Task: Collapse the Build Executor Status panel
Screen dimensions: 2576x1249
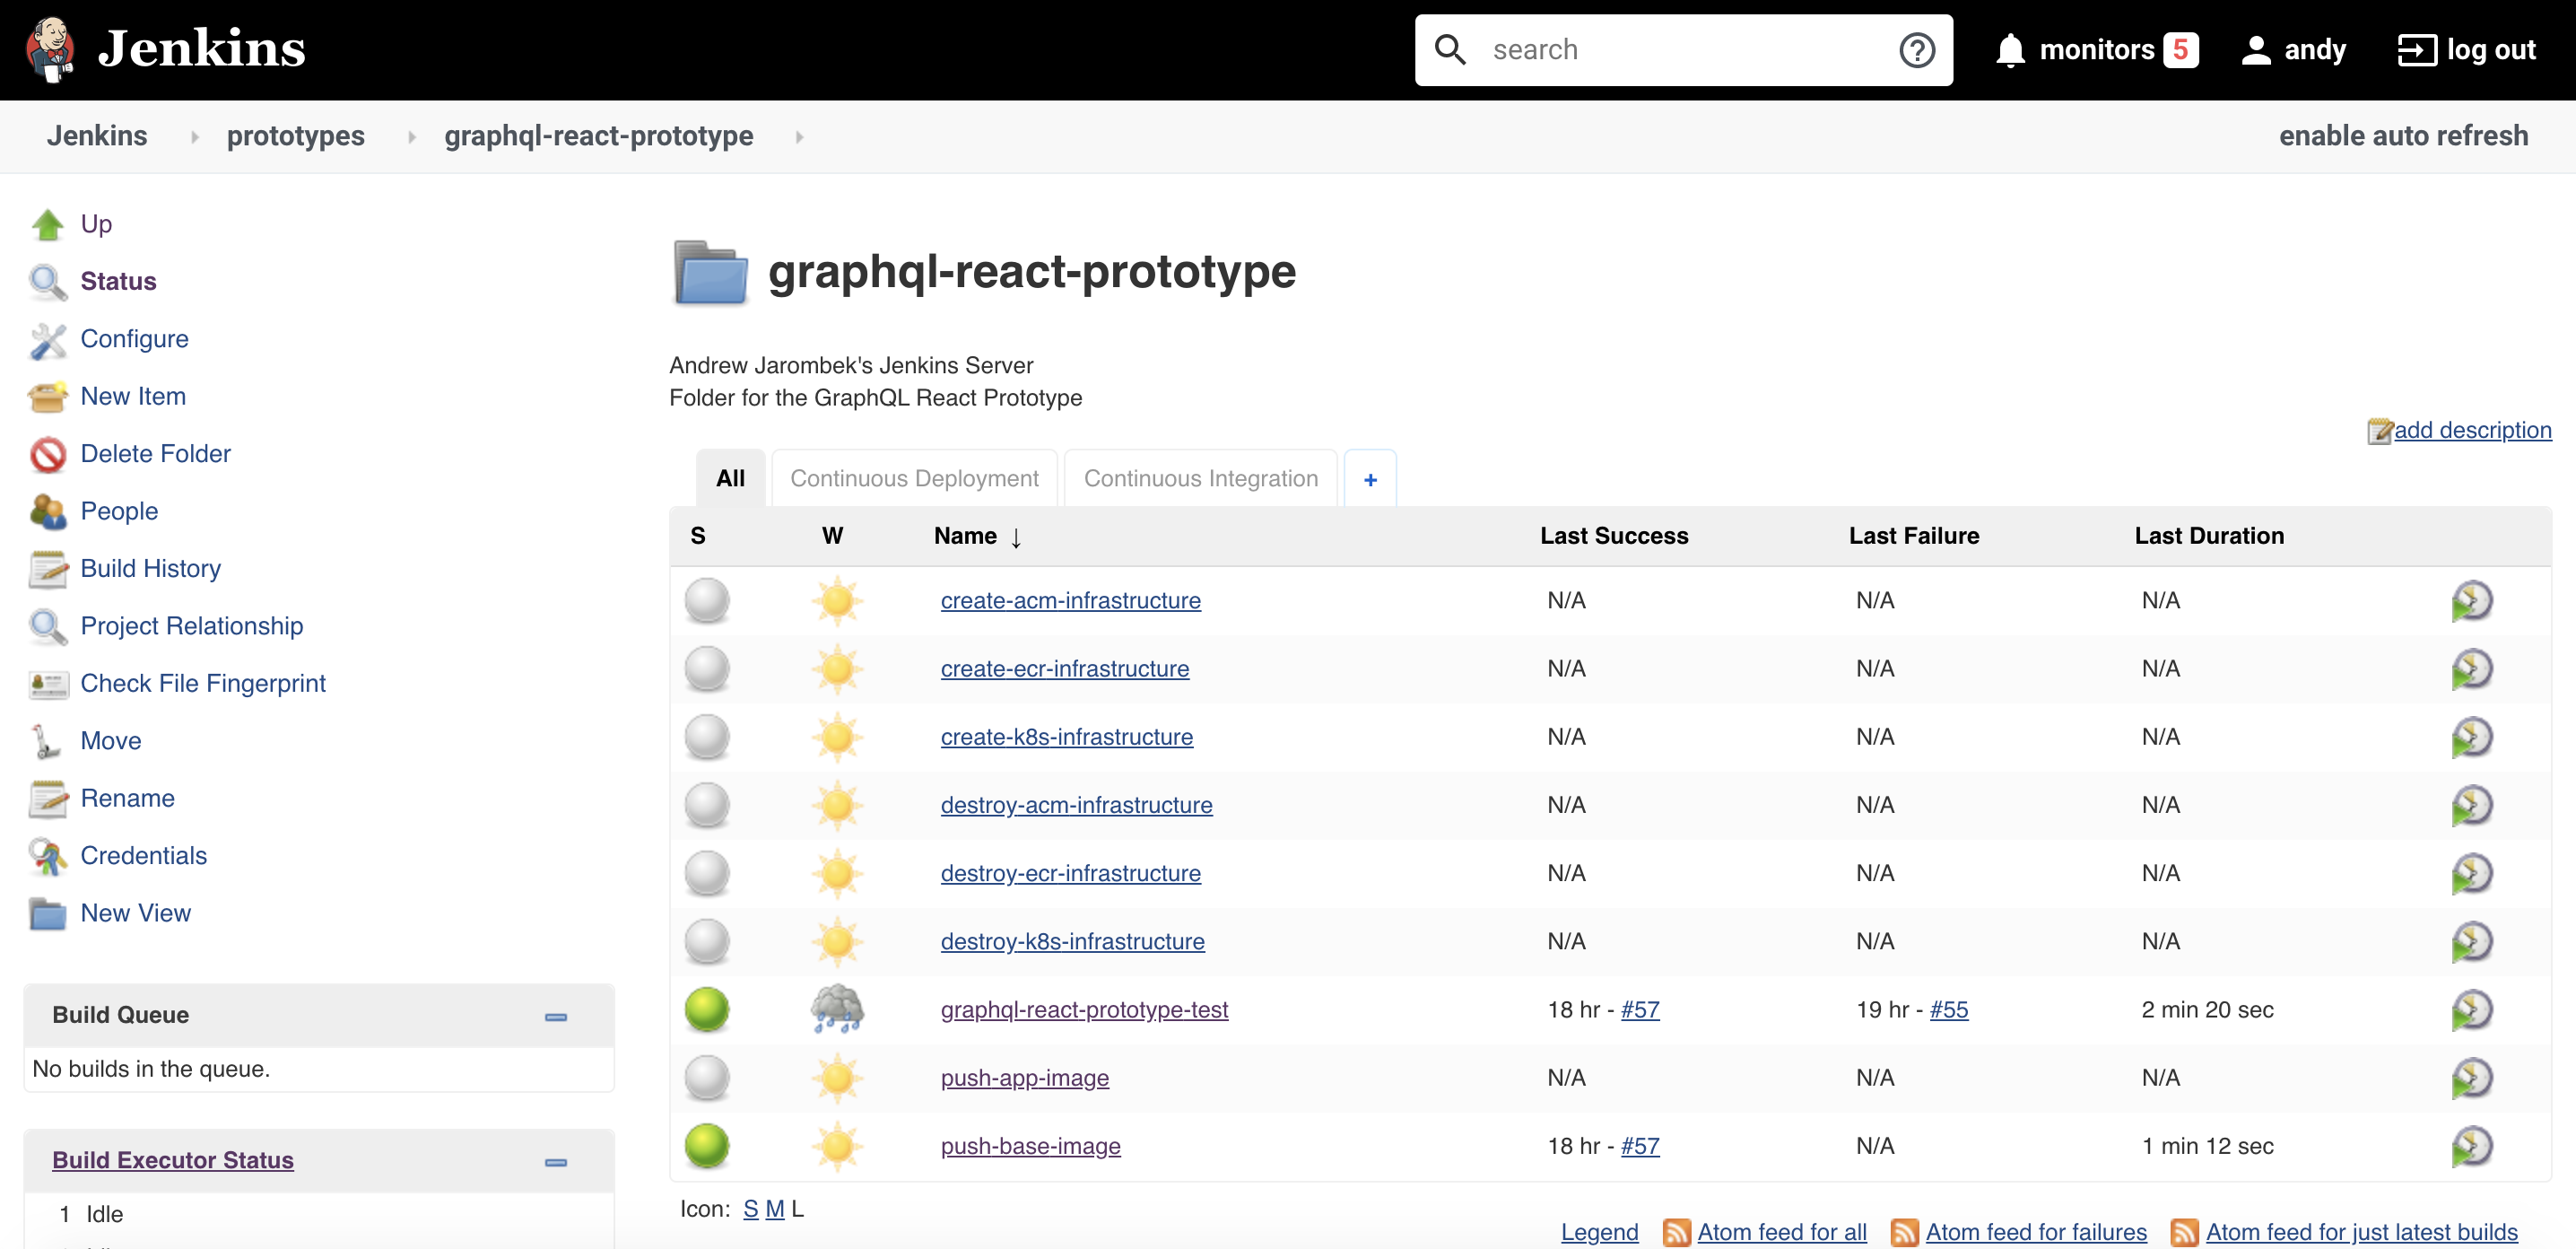Action: coord(556,1162)
